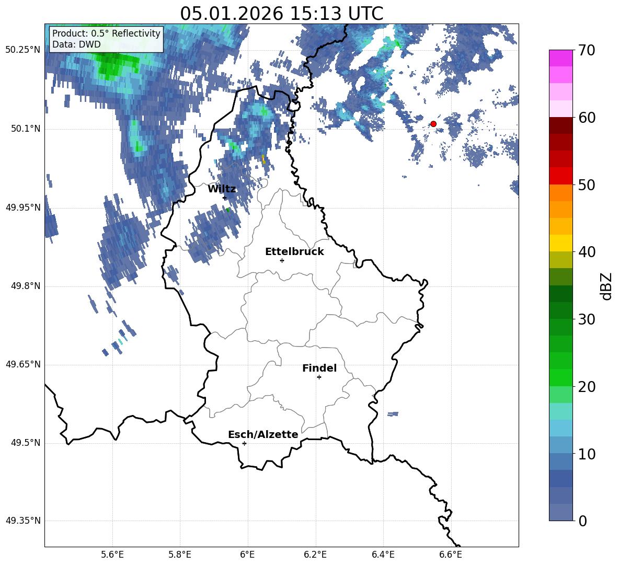Click the 49.8°N latitude label
Screen dimensions: 619x565
coord(26,286)
